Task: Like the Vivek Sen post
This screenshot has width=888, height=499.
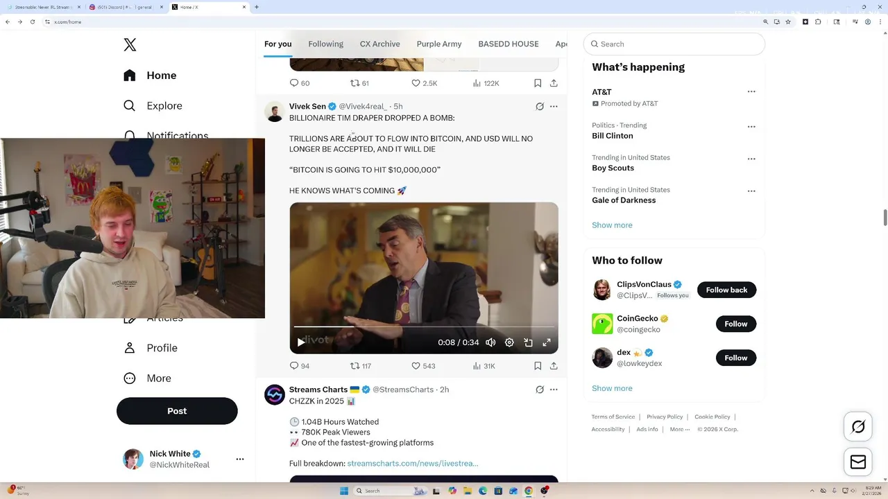Action: (416, 366)
